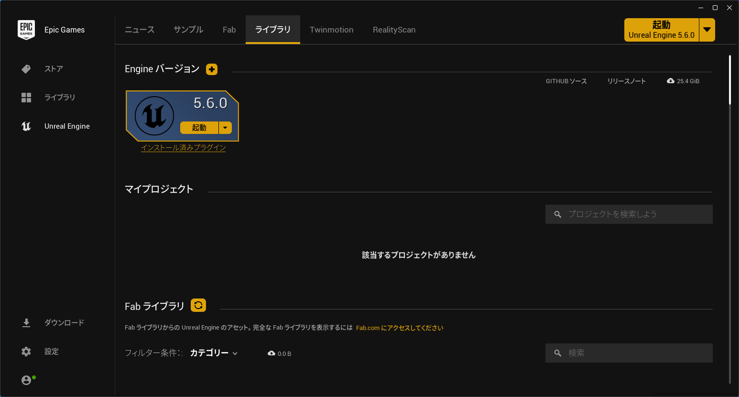Click the vertical scrollbar thumb on the right
This screenshot has height=397, width=739.
pos(730,80)
